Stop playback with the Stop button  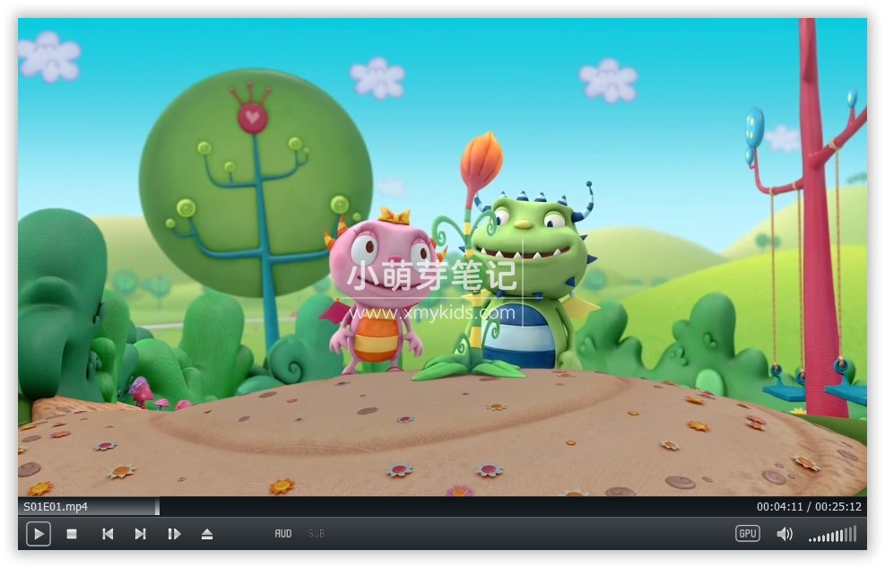73,533
